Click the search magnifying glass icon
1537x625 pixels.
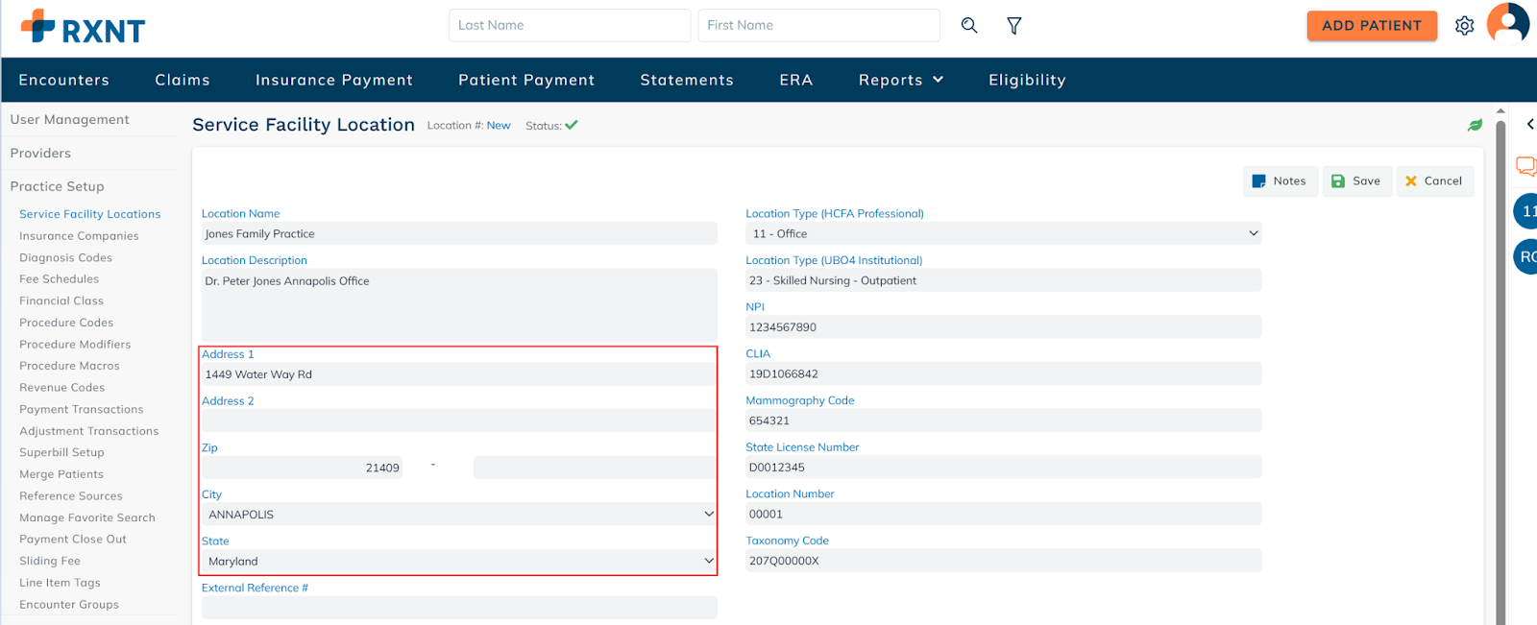coord(969,26)
